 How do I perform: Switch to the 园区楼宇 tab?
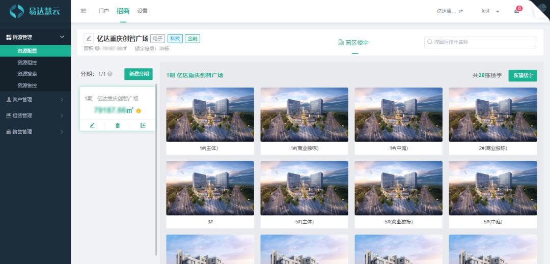tap(353, 43)
